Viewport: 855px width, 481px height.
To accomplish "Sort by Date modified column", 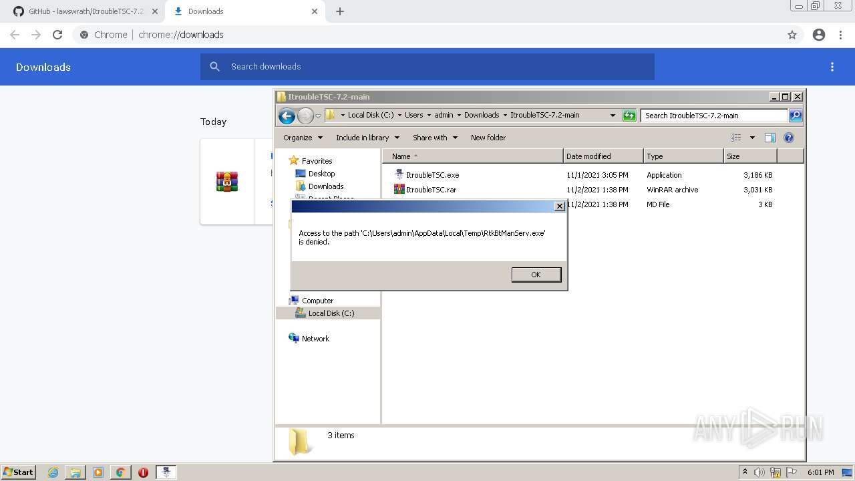I will click(603, 156).
